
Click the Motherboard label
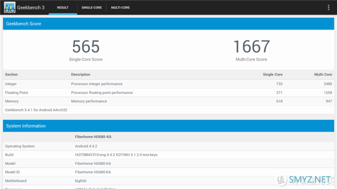pos(16,181)
